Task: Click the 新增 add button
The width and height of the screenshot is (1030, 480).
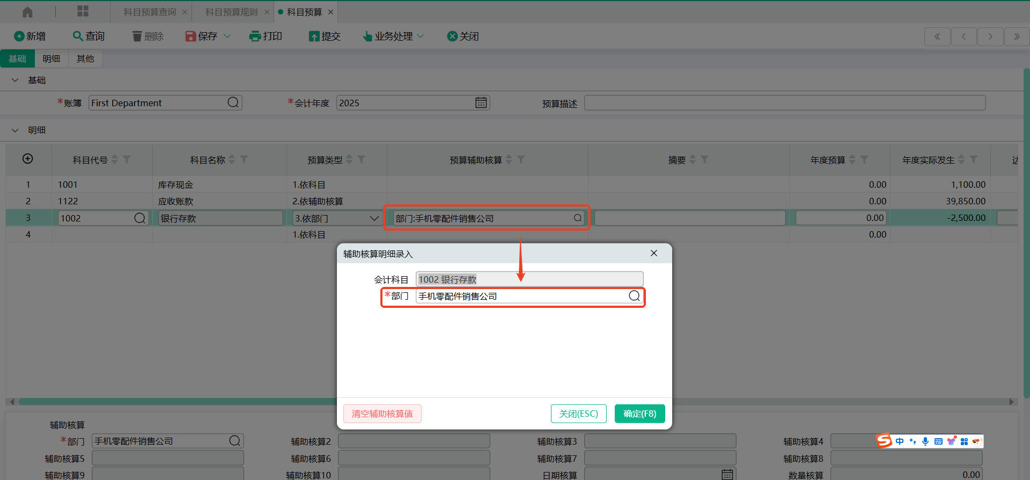Action: [x=30, y=36]
